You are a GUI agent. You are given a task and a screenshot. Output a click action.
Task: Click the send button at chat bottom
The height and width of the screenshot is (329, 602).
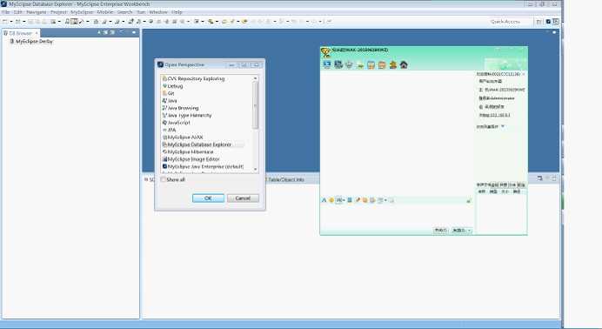tap(458, 231)
